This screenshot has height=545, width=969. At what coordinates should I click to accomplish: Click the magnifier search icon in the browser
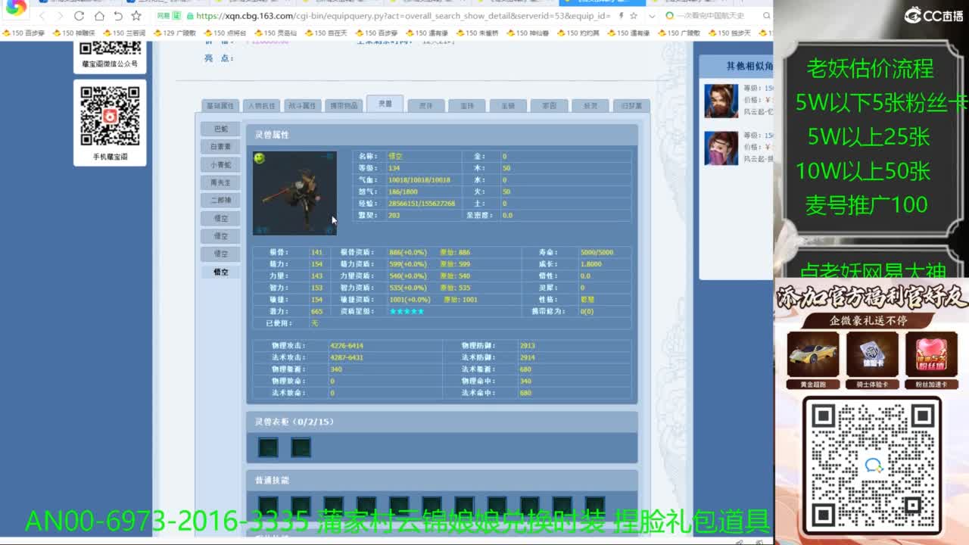click(x=766, y=16)
